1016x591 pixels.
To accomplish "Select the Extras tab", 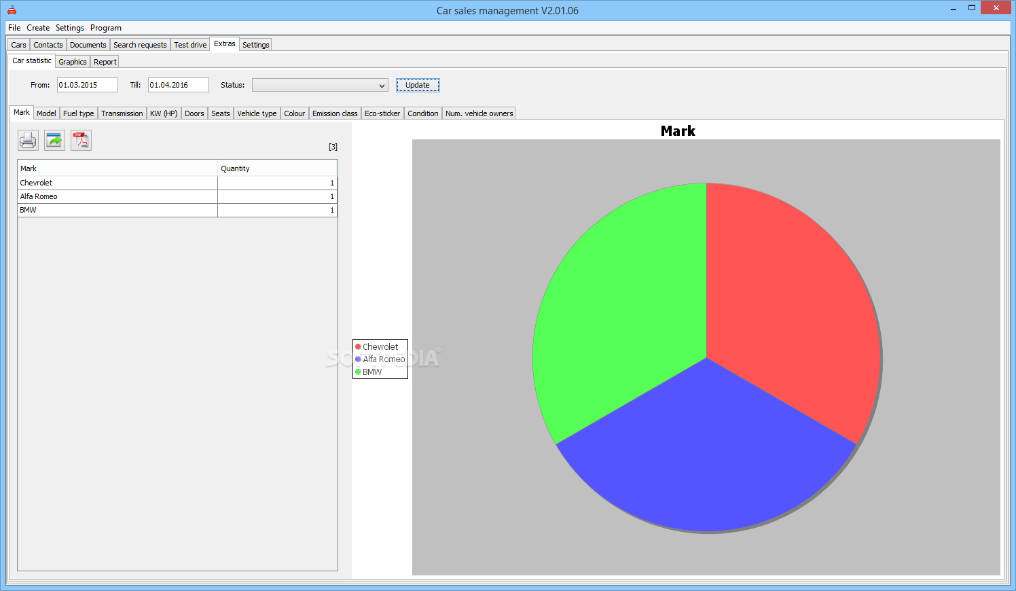I will click(225, 43).
